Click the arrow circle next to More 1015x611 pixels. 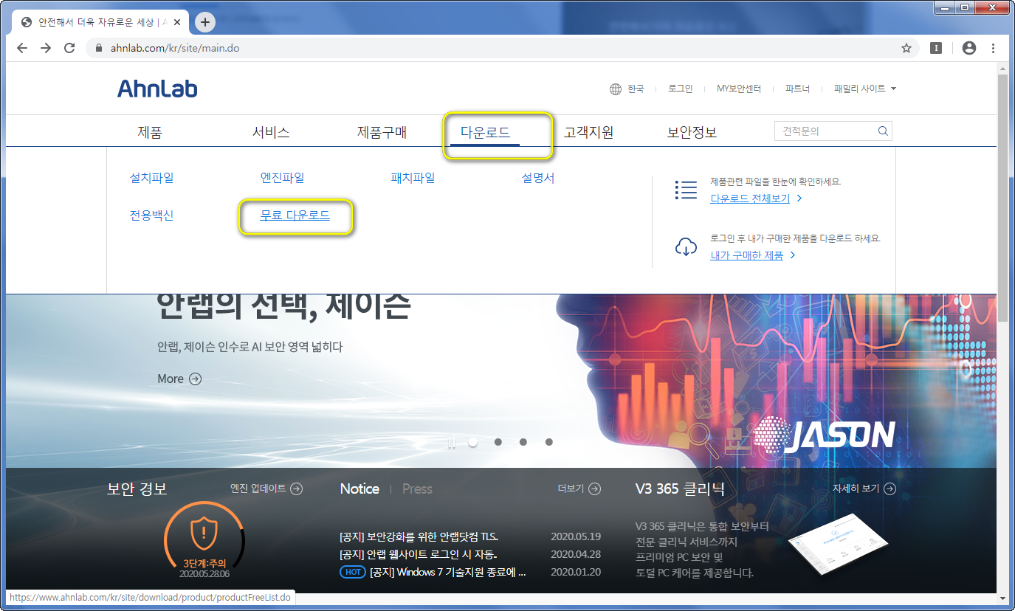click(195, 379)
